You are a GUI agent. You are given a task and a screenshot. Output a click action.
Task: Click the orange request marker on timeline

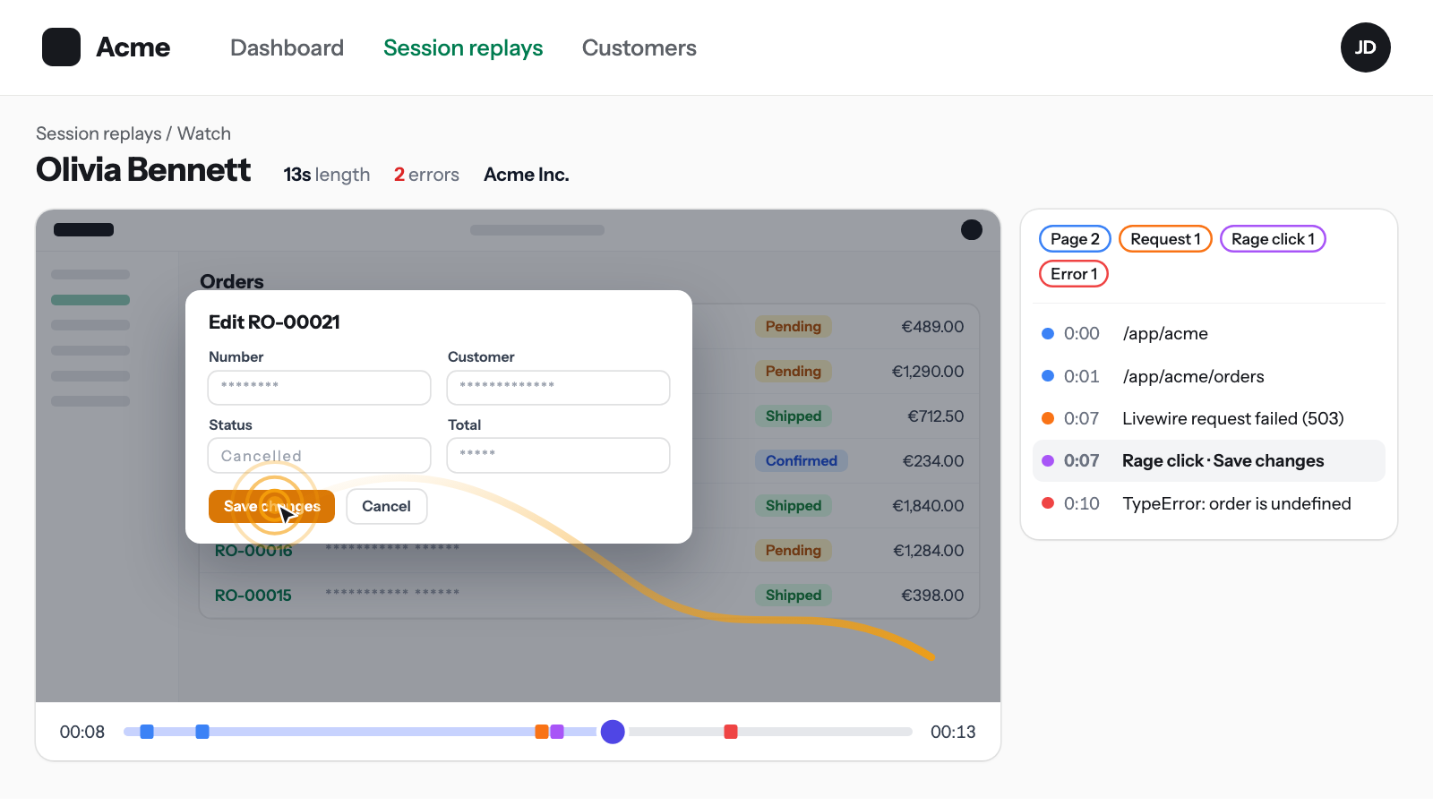click(541, 732)
